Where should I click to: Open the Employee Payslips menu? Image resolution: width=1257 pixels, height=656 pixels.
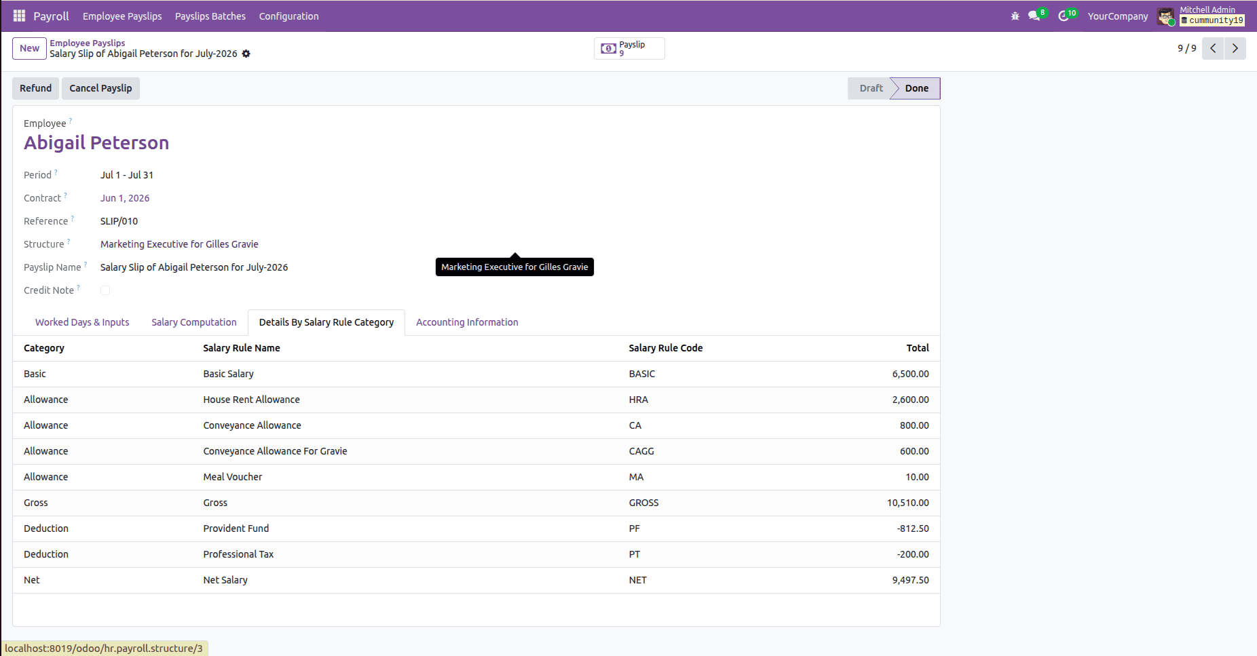(x=122, y=16)
